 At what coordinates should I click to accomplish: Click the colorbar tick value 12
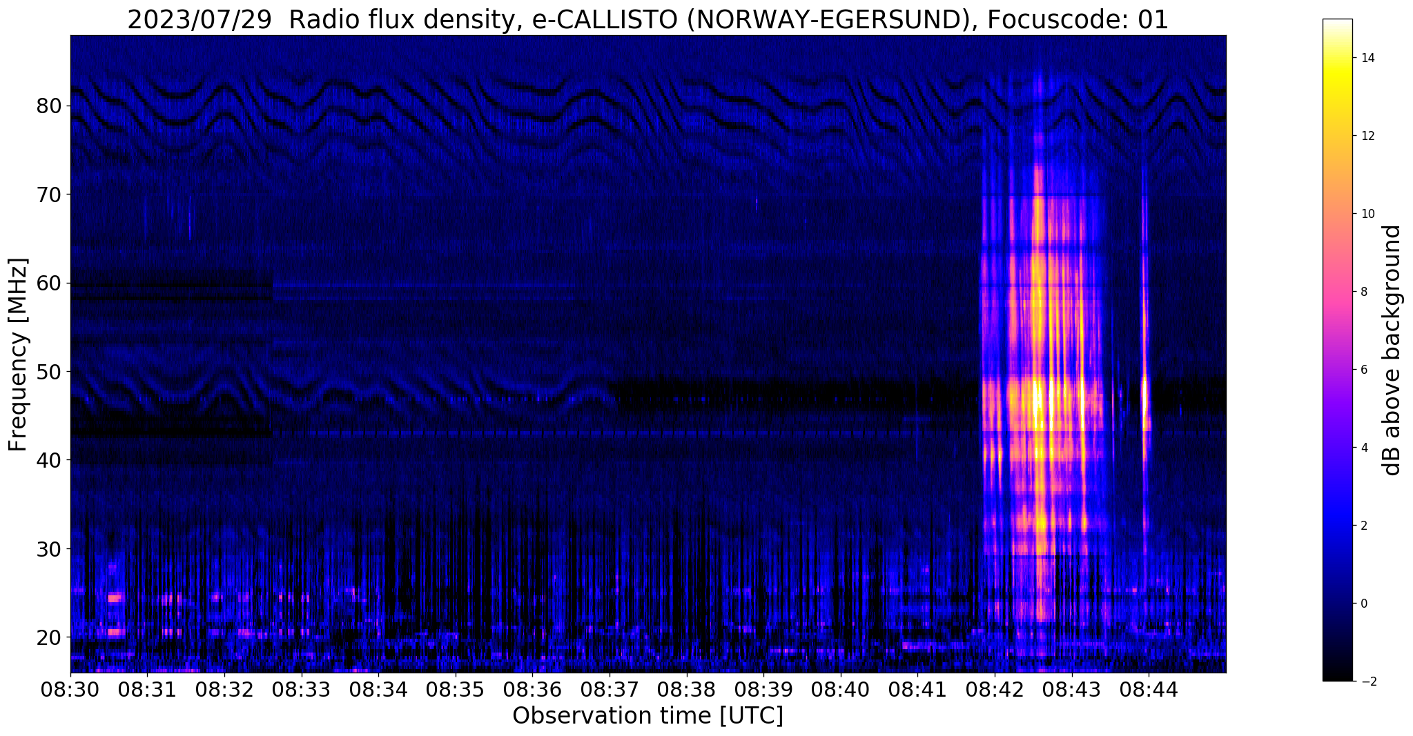pos(1367,136)
